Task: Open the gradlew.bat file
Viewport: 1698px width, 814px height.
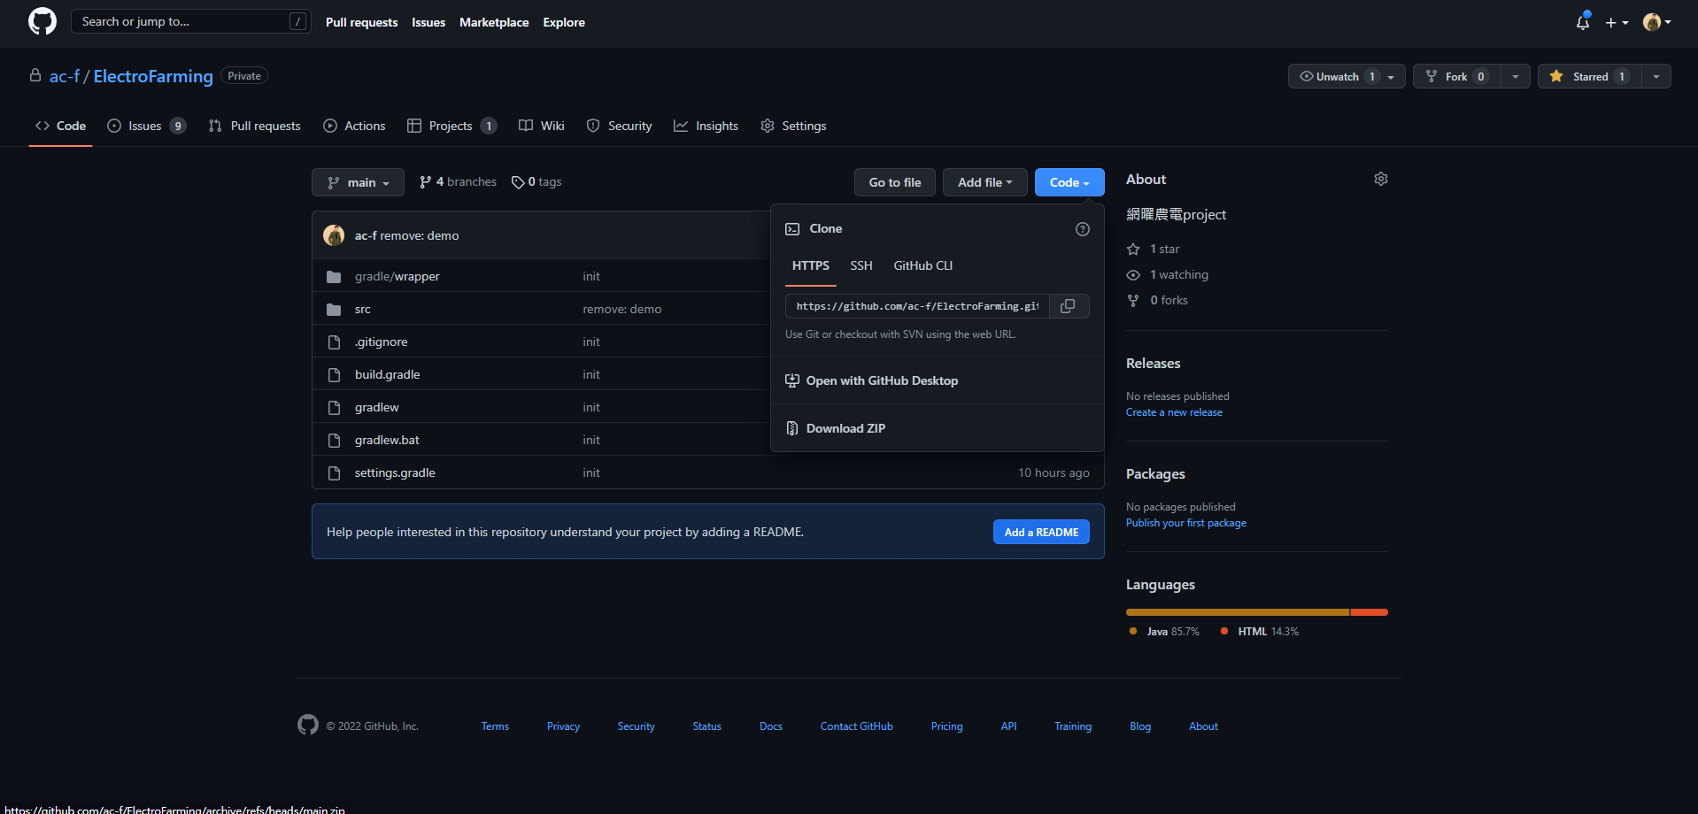Action: [387, 440]
